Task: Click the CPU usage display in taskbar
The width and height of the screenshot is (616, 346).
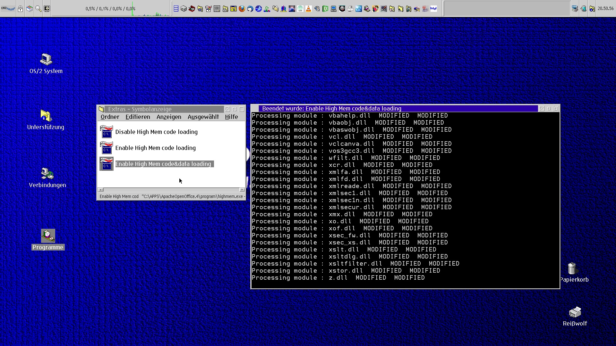Action: coord(111,8)
